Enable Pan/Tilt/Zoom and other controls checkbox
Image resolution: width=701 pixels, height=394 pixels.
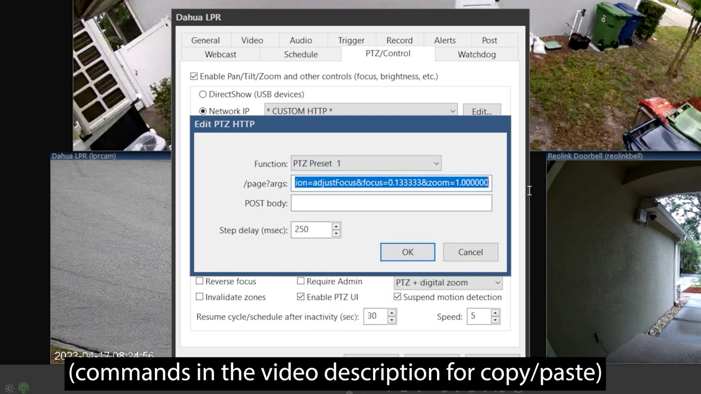click(194, 77)
